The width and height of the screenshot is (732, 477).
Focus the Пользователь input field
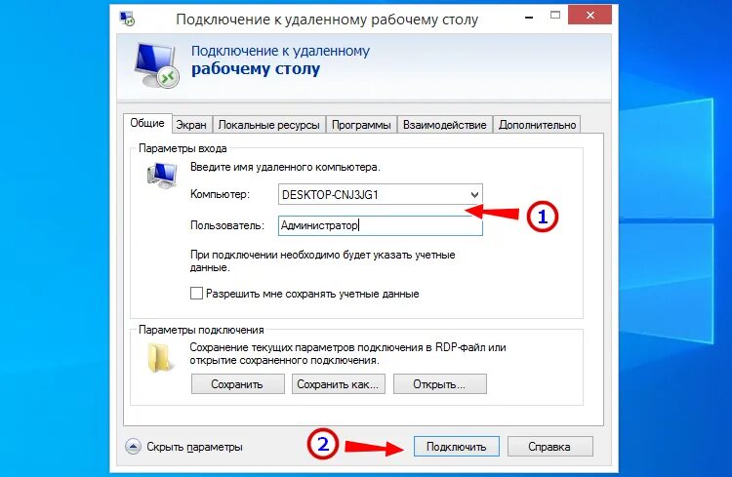click(380, 225)
